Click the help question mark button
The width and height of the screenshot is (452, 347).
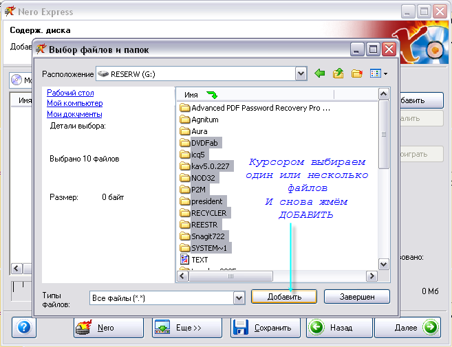click(24, 327)
